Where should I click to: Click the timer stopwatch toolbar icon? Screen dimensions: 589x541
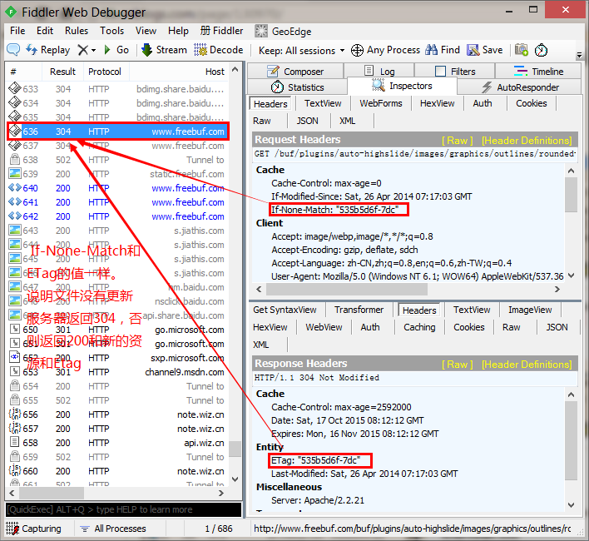[541, 50]
